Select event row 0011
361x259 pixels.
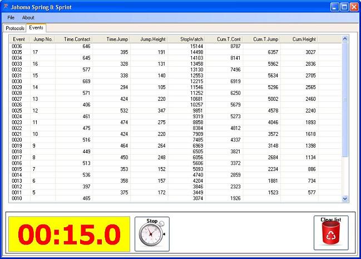(x=175, y=193)
